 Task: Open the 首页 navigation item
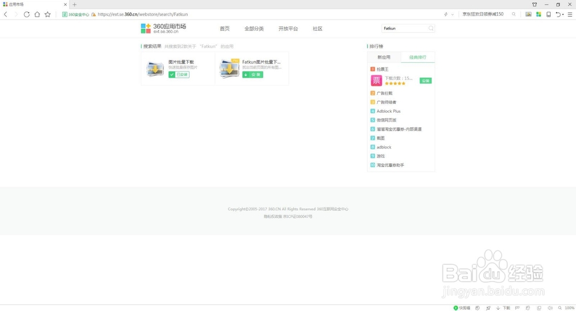point(225,28)
